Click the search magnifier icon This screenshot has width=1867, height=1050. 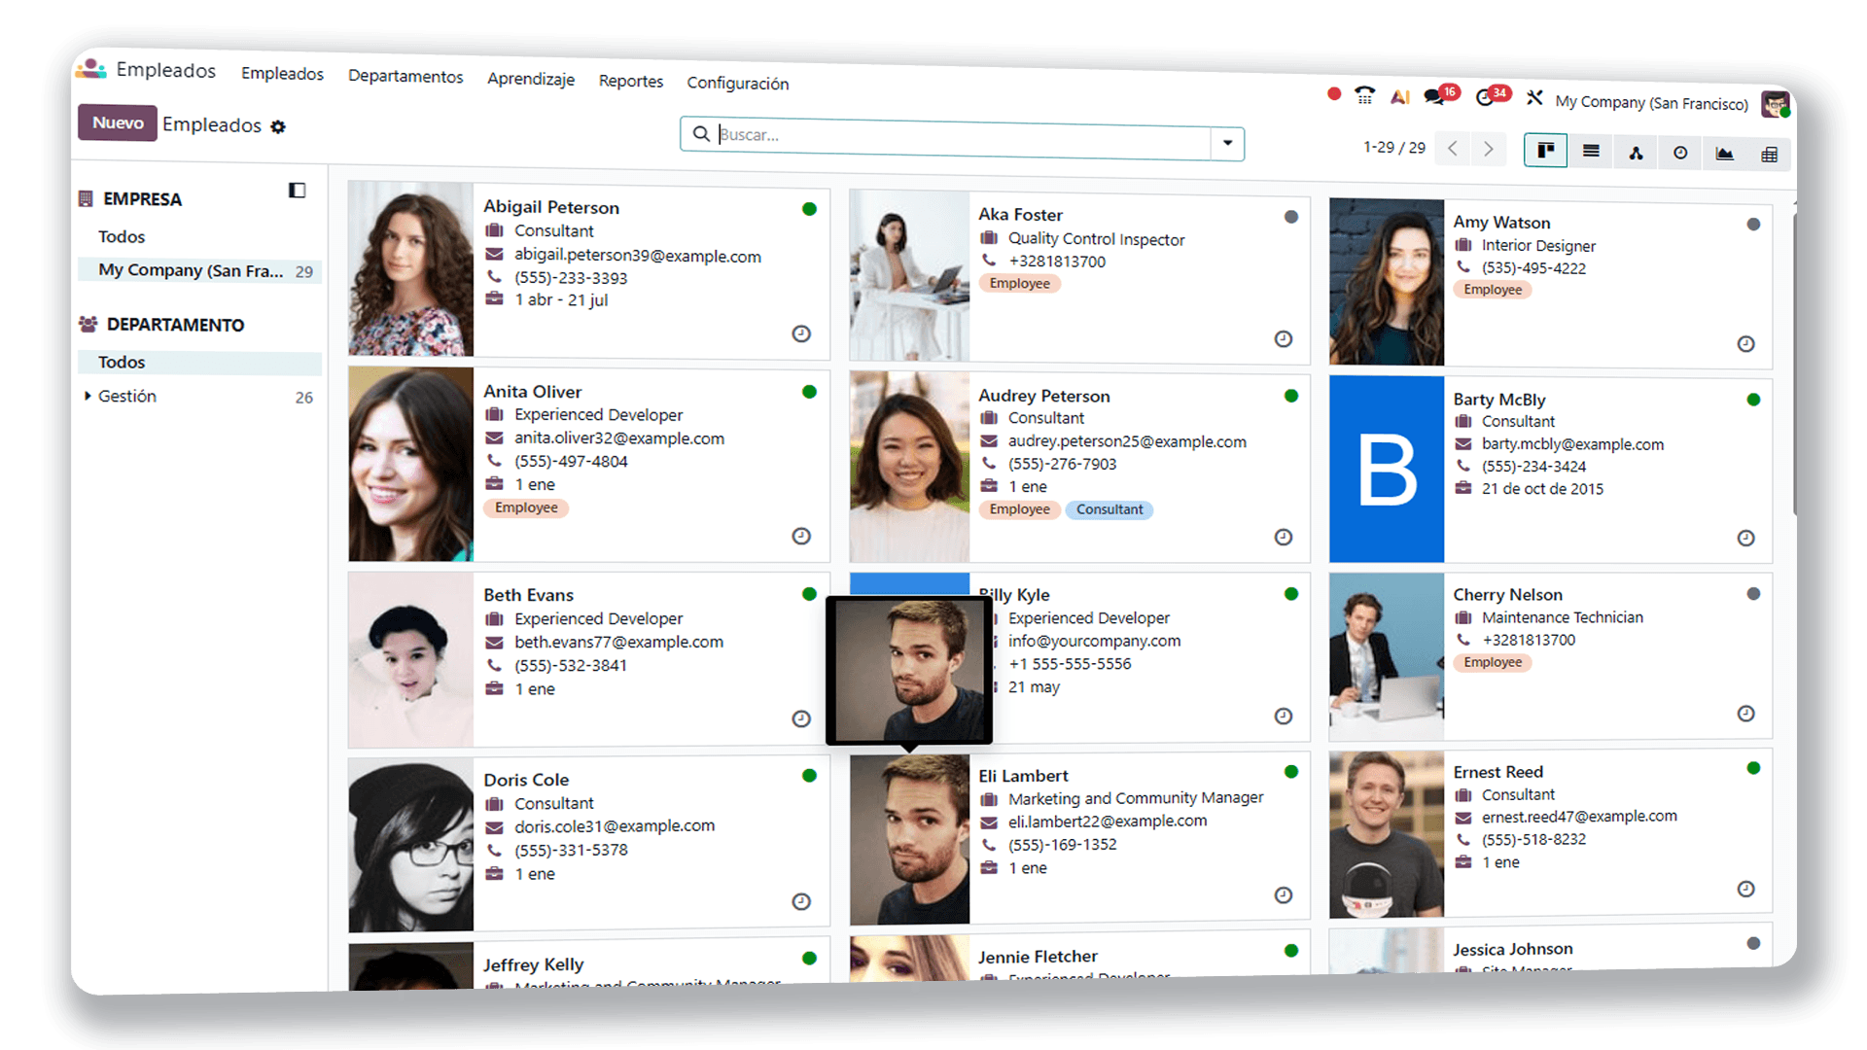700,133
